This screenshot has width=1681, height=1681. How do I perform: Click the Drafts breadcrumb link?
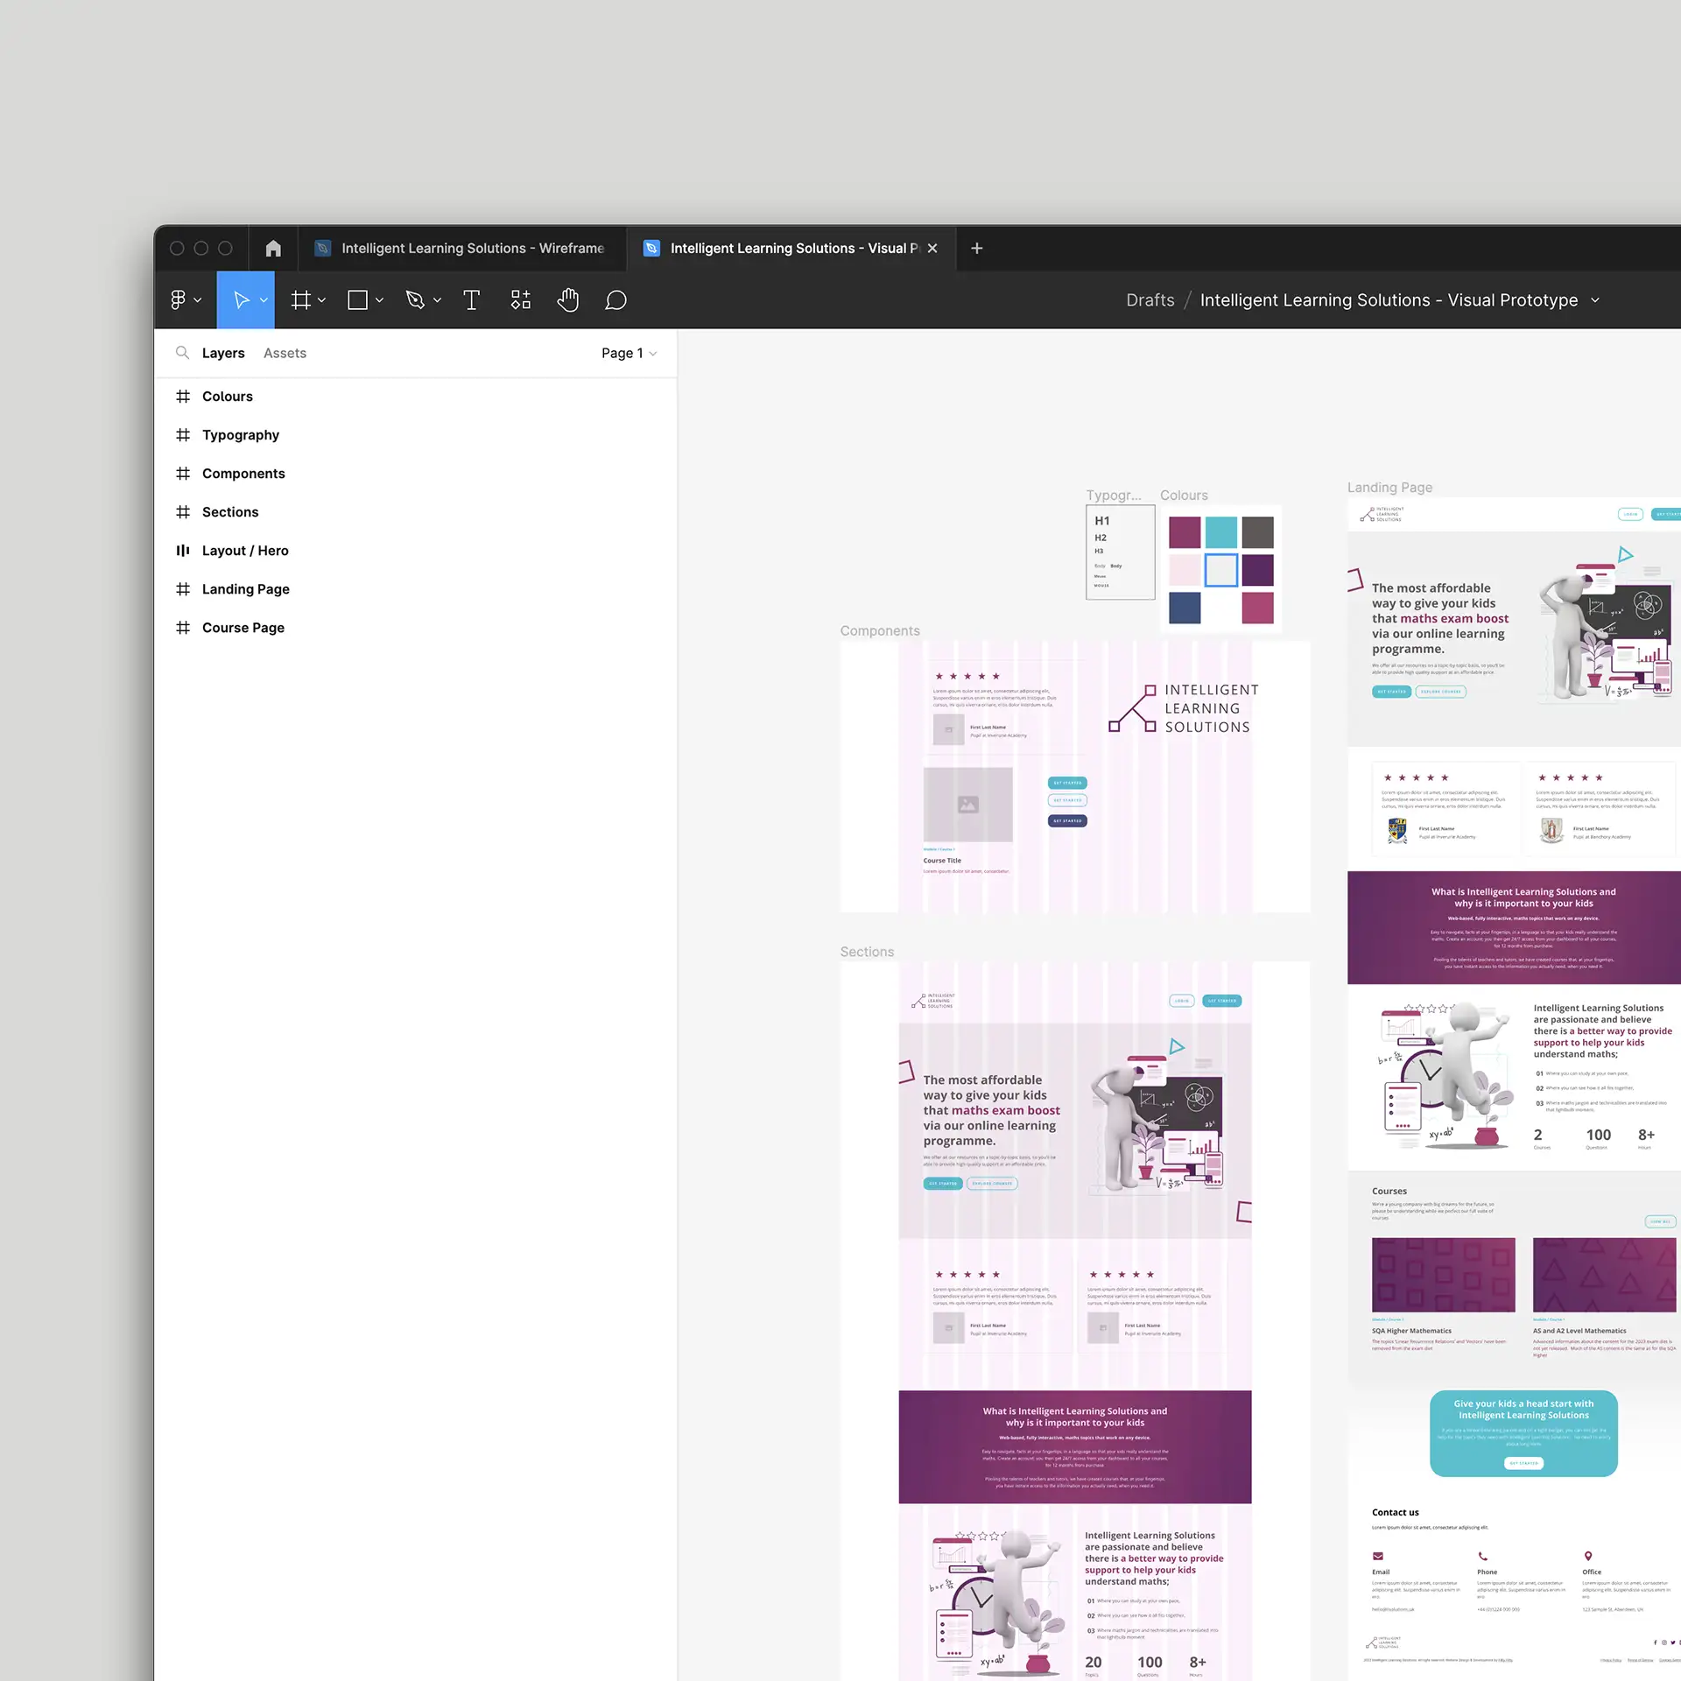[x=1150, y=300]
